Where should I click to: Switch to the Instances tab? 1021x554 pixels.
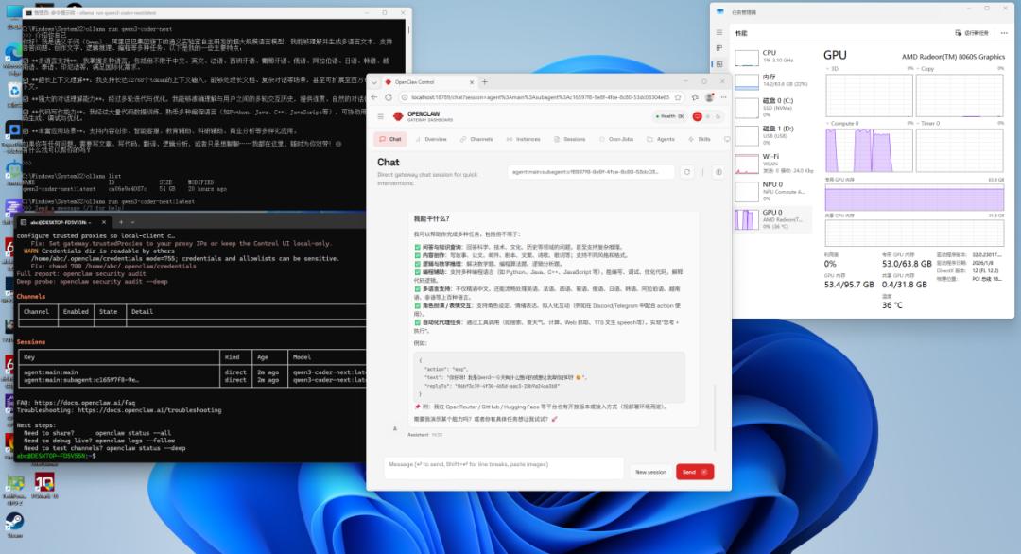523,139
